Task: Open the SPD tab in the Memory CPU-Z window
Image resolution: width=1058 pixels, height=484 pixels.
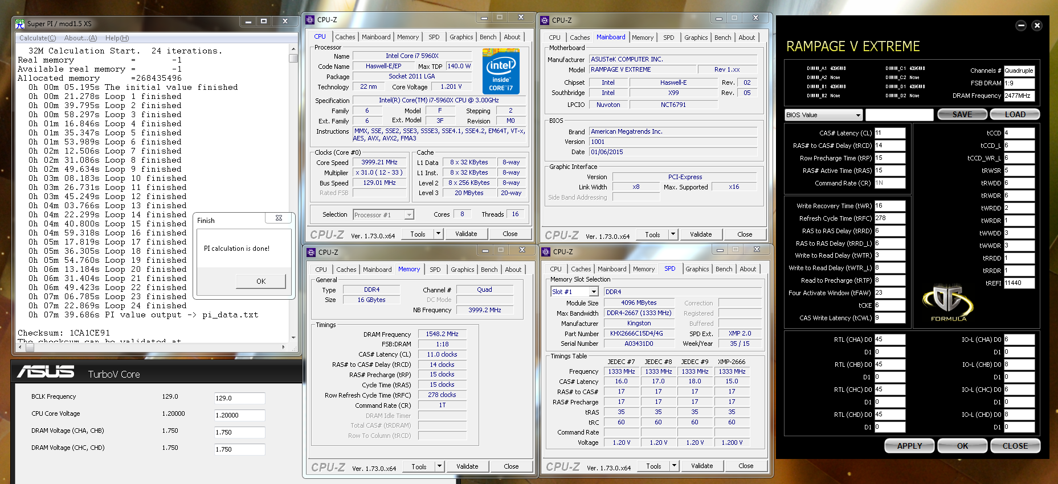Action: (x=435, y=270)
